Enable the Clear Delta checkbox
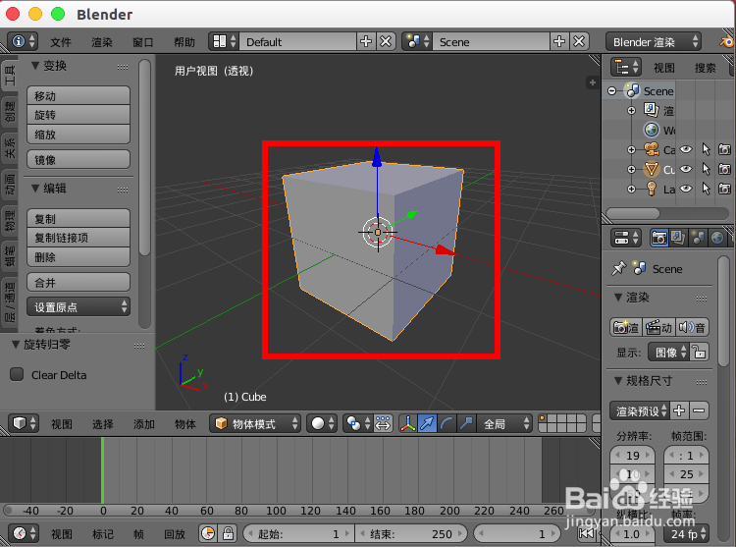736x547 pixels. pos(17,374)
